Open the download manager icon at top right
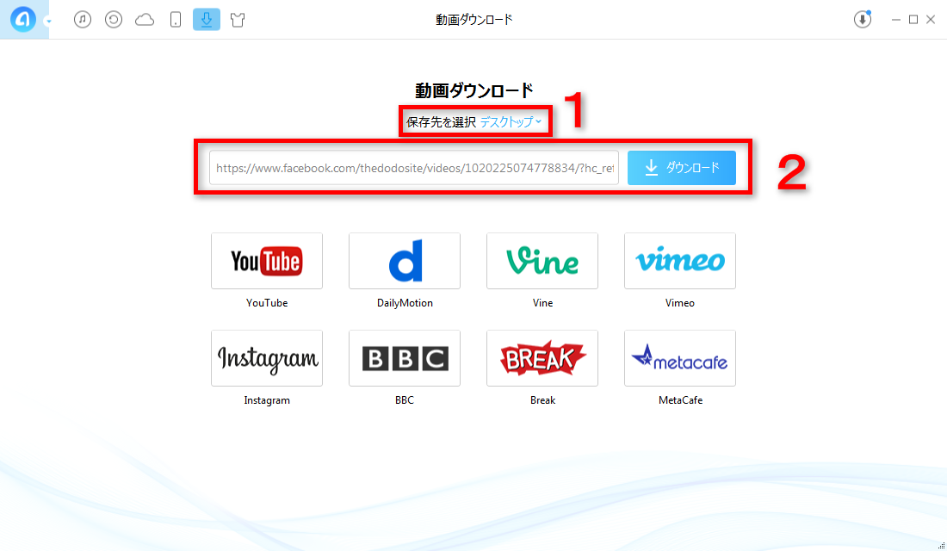 (x=863, y=19)
